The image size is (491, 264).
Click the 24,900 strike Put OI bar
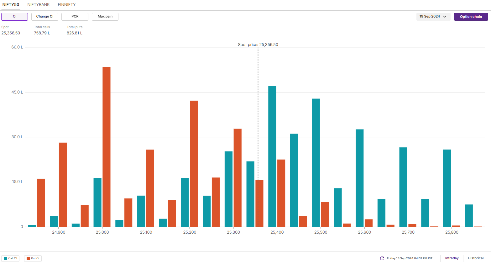pyautogui.click(x=63, y=185)
